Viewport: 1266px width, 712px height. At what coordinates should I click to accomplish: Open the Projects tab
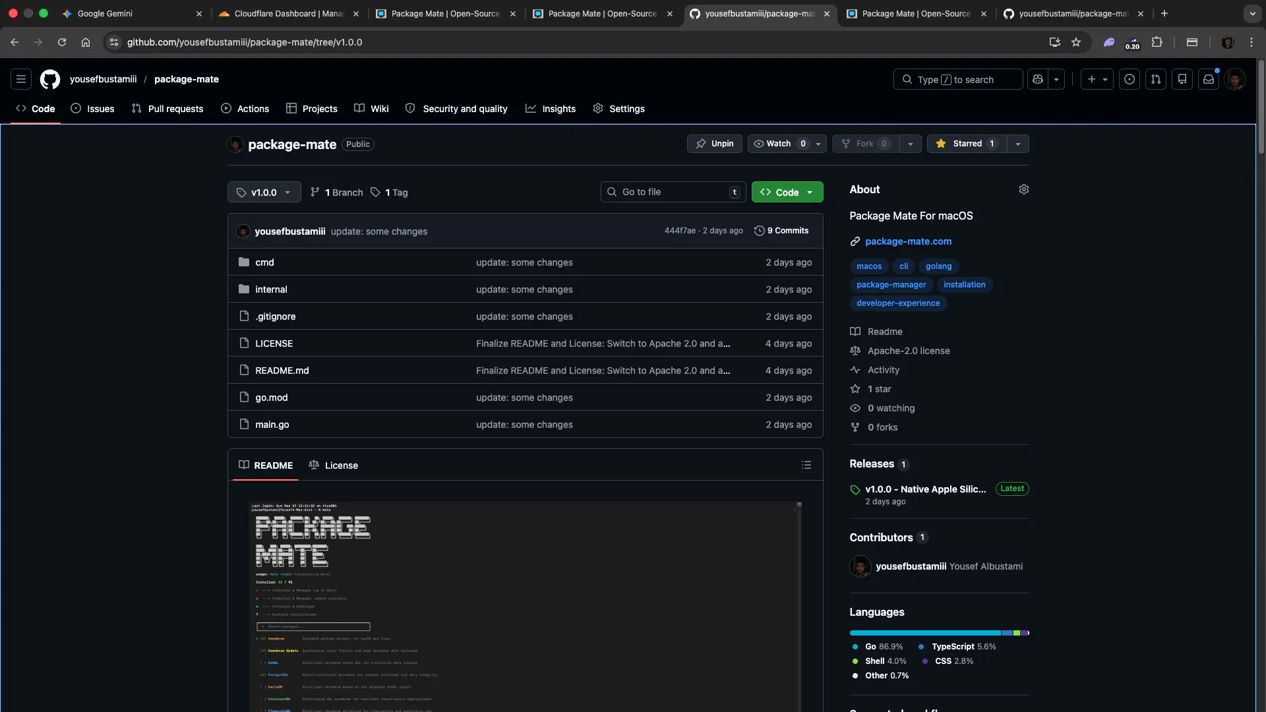pyautogui.click(x=312, y=109)
